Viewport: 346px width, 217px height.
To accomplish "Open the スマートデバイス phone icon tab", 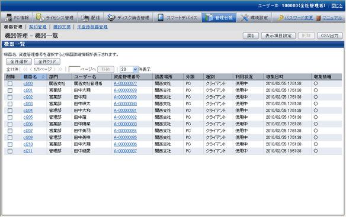I will [x=161, y=17].
